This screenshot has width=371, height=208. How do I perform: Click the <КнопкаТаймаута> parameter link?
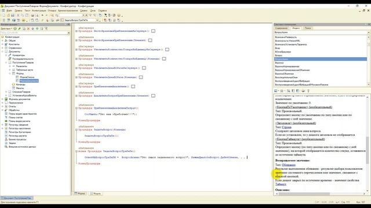300,139
